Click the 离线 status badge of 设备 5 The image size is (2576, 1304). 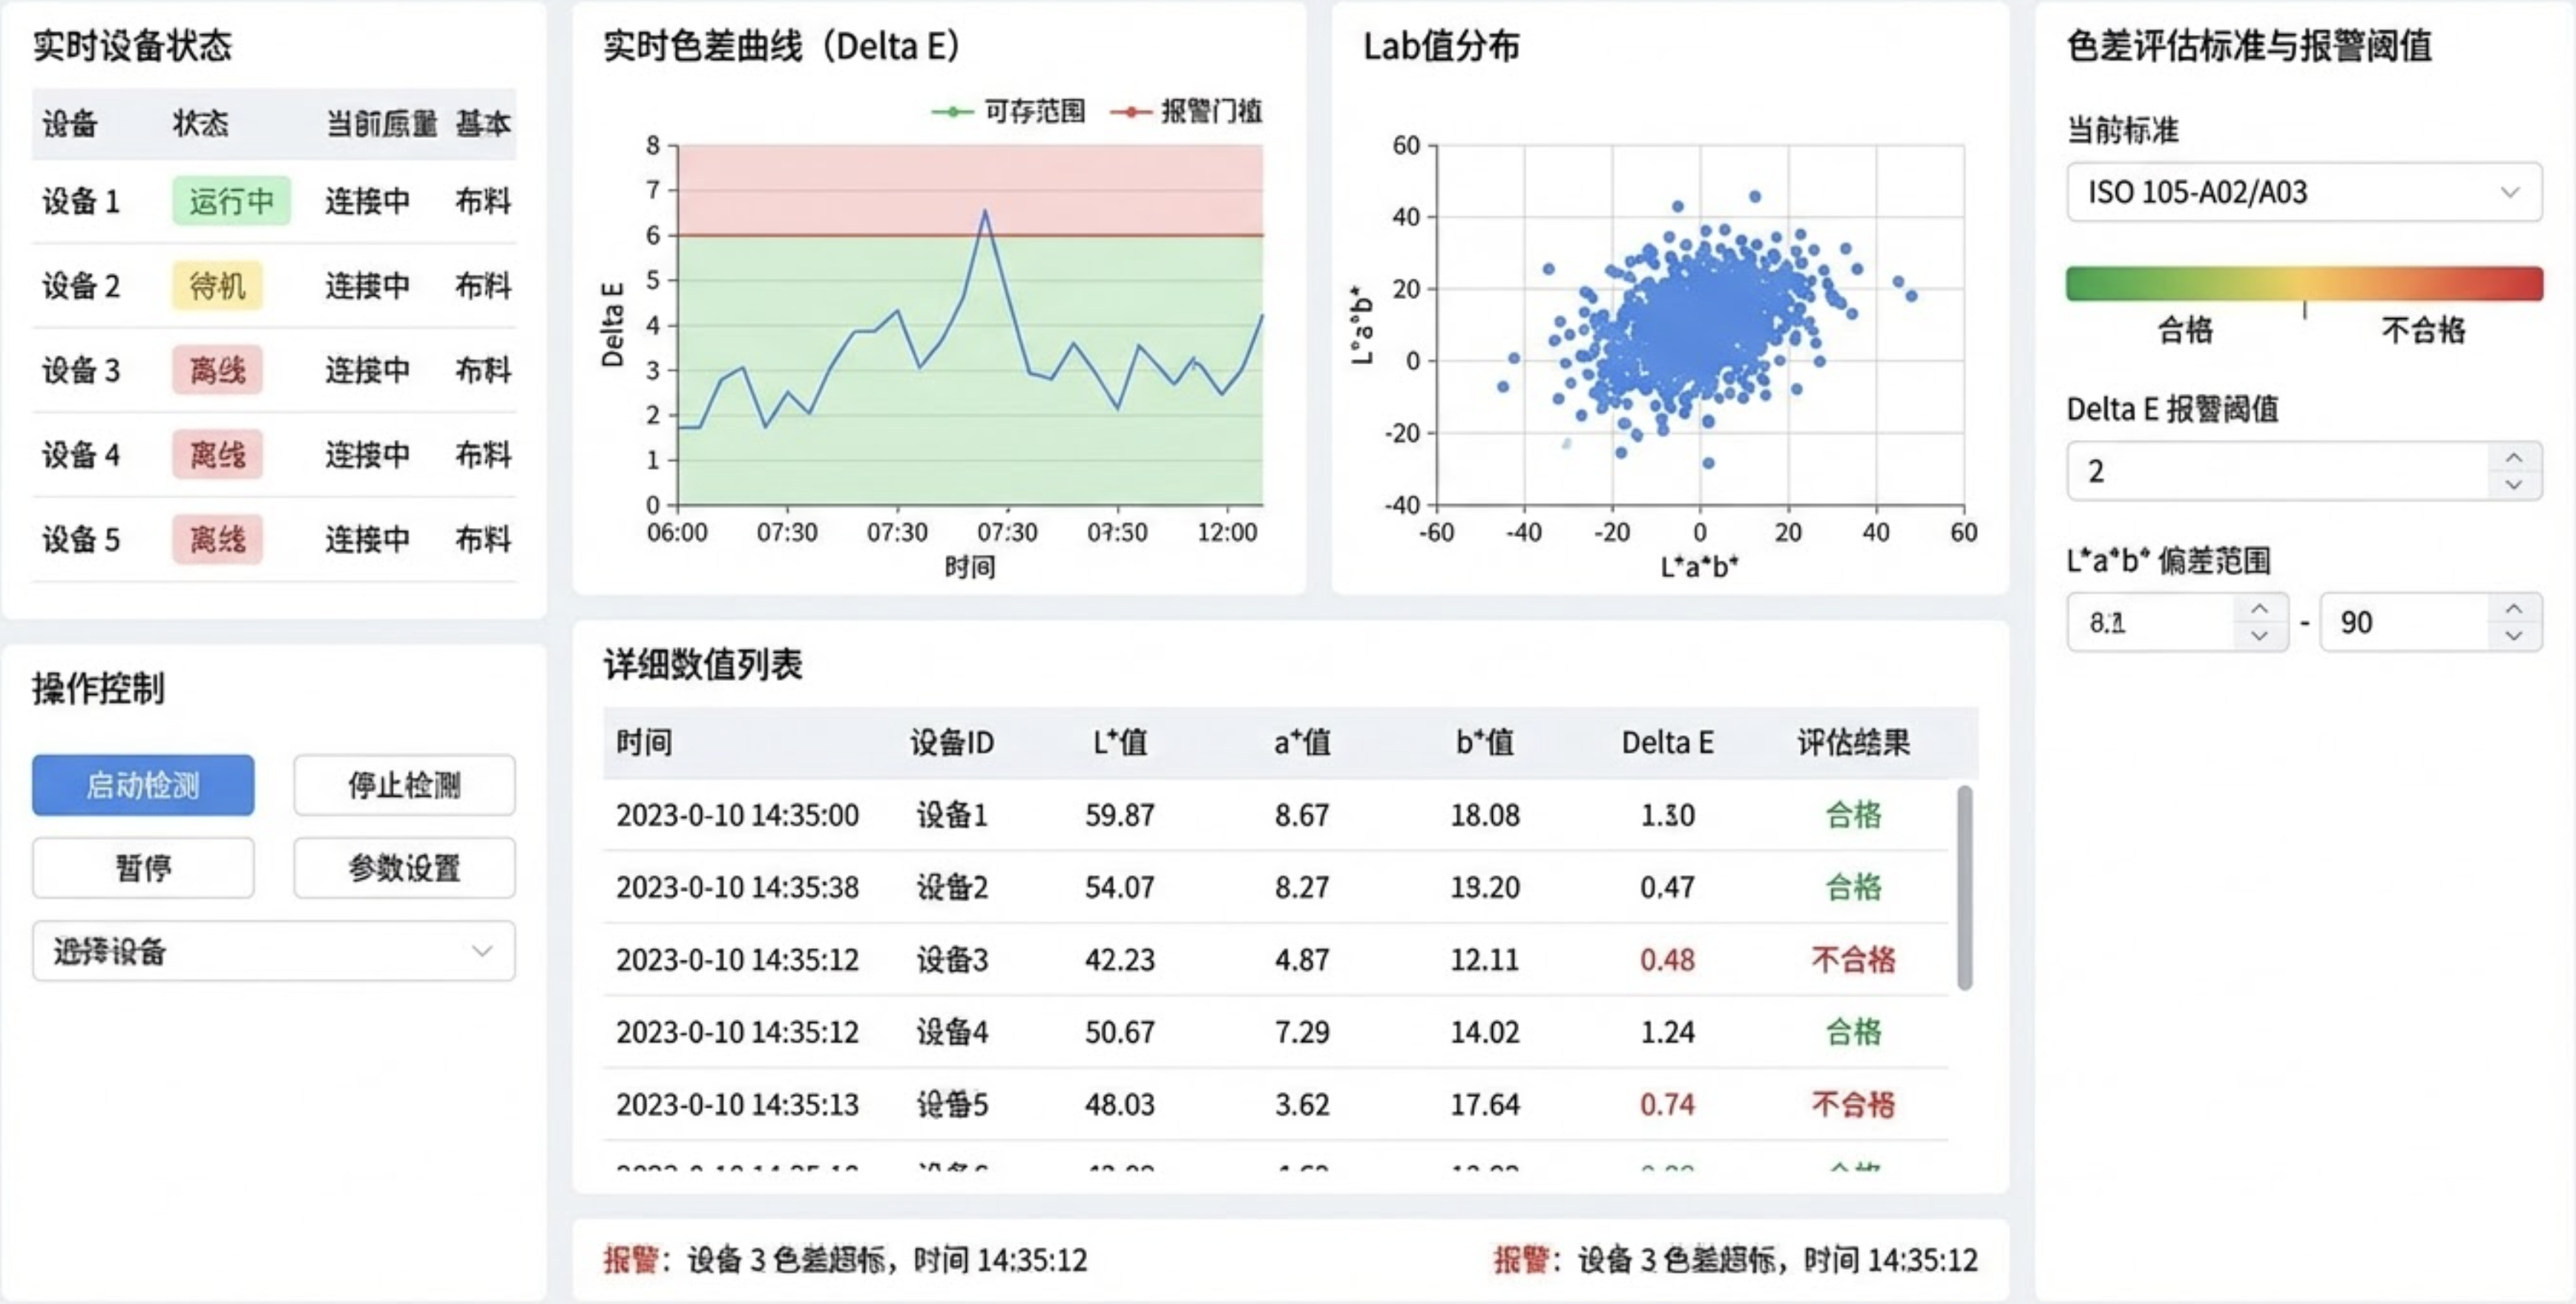(x=217, y=540)
